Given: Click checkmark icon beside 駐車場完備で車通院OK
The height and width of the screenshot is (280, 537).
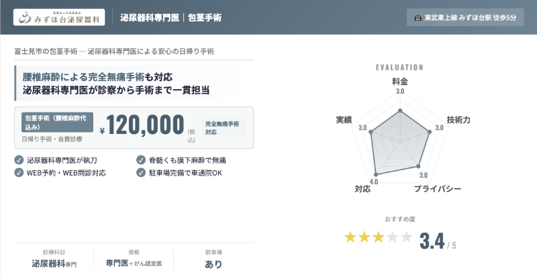Looking at the screenshot, I should 140,172.
